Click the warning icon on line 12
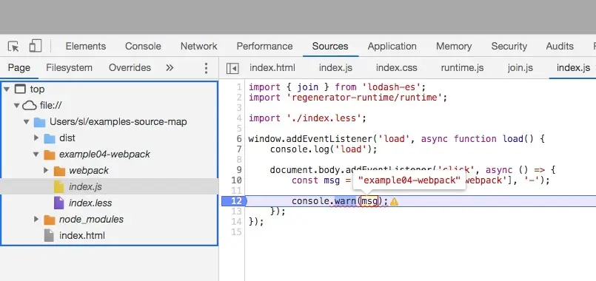Screen dimensions: 596x281 point(394,202)
